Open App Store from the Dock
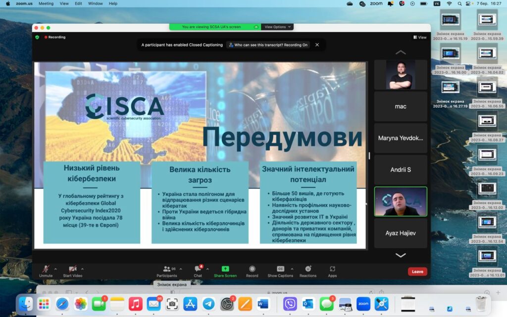This screenshot has height=317, width=507. (190, 304)
